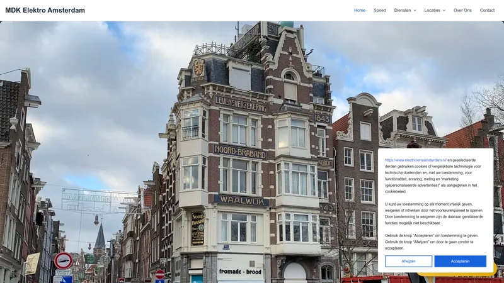Open the Over Ons page
The image size is (504, 283).
462,10
